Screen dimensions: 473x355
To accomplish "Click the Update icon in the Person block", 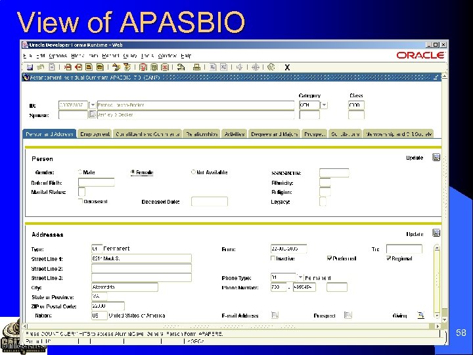I will [436, 157].
